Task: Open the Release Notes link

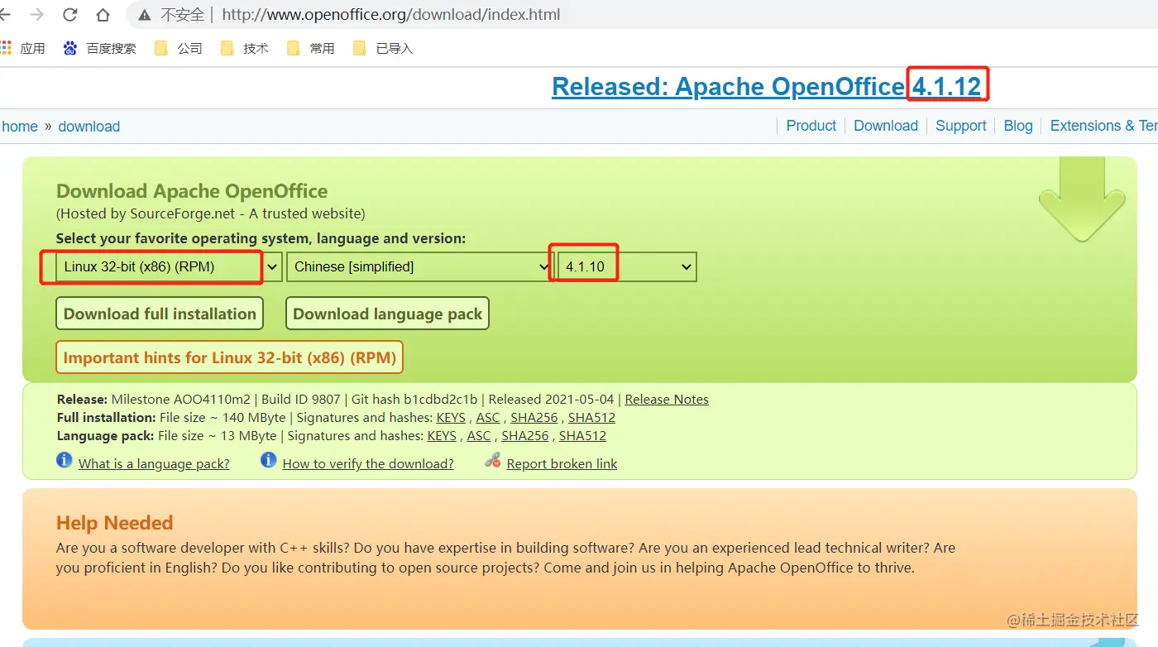Action: (667, 400)
